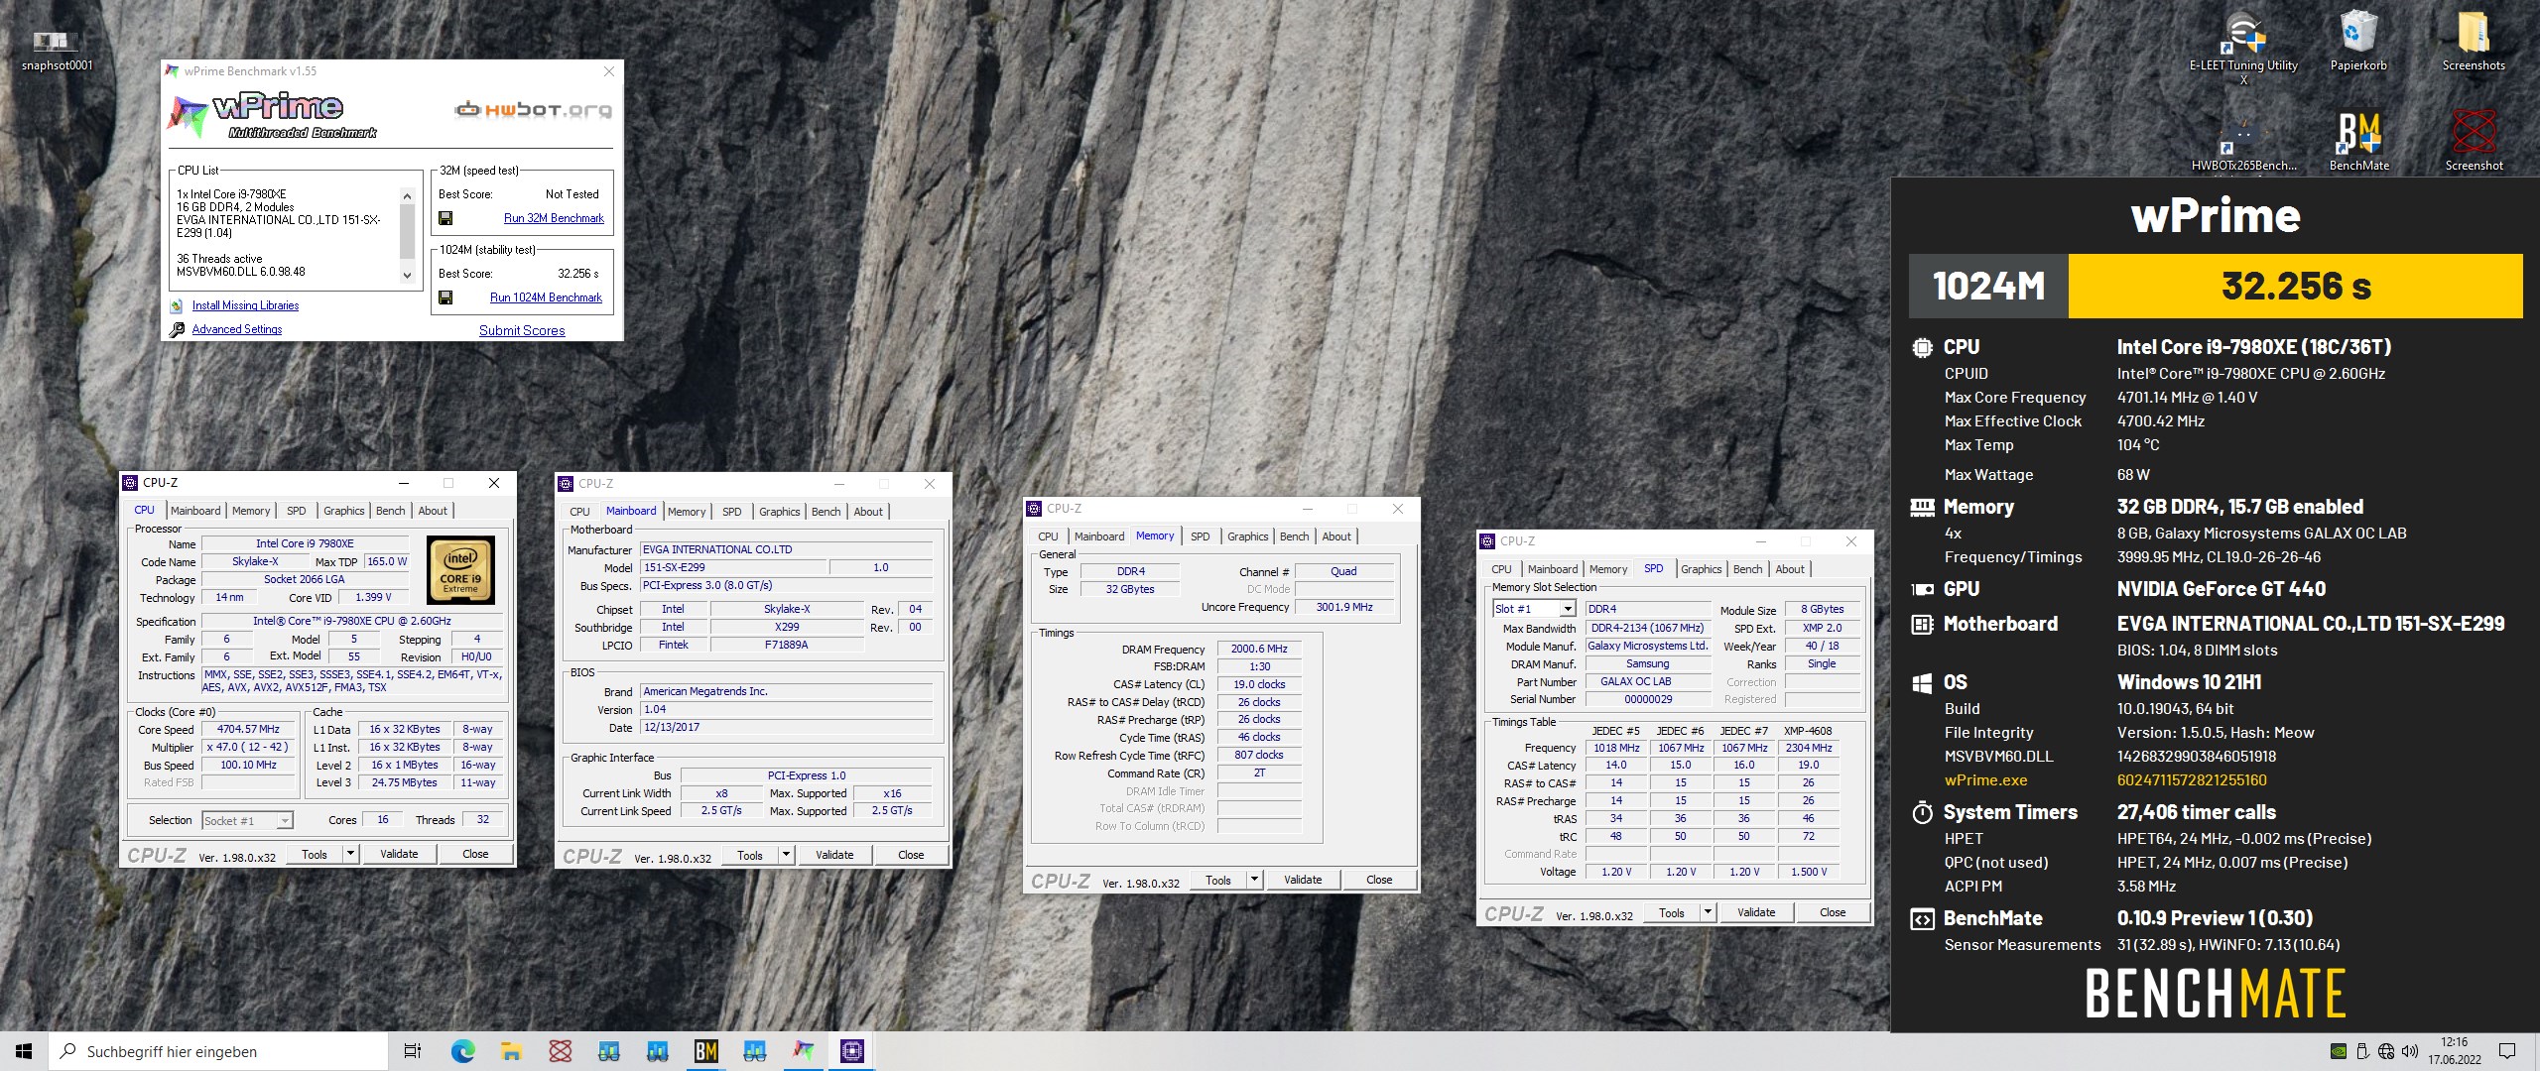This screenshot has height=1071, width=2540.
Task: Open SPD tab in CPU-Z Memory window
Action: [1200, 536]
